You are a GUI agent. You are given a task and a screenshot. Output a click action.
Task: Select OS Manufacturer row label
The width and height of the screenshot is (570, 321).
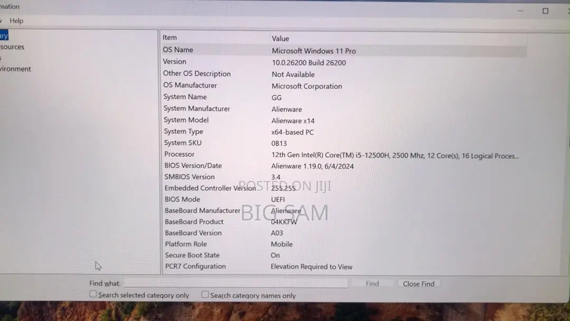click(190, 85)
